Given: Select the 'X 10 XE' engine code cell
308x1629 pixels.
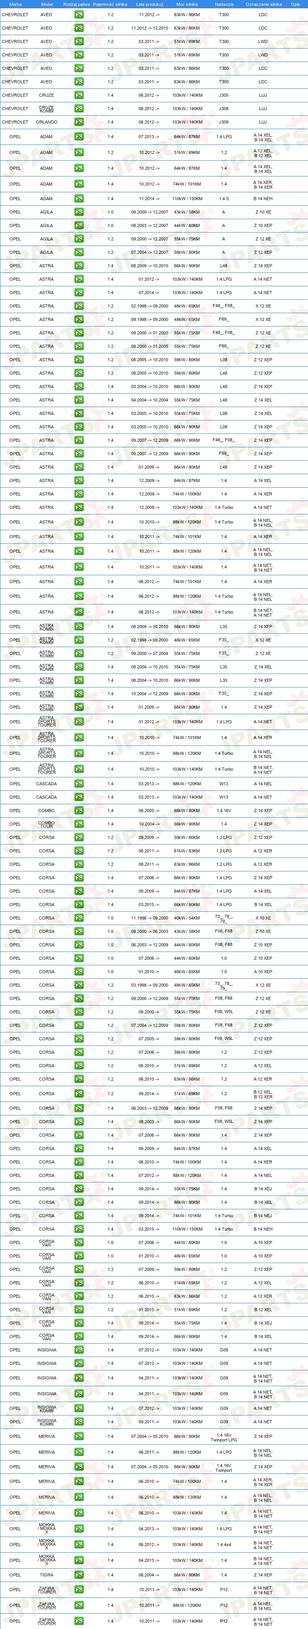Looking at the screenshot, I should click(263, 918).
